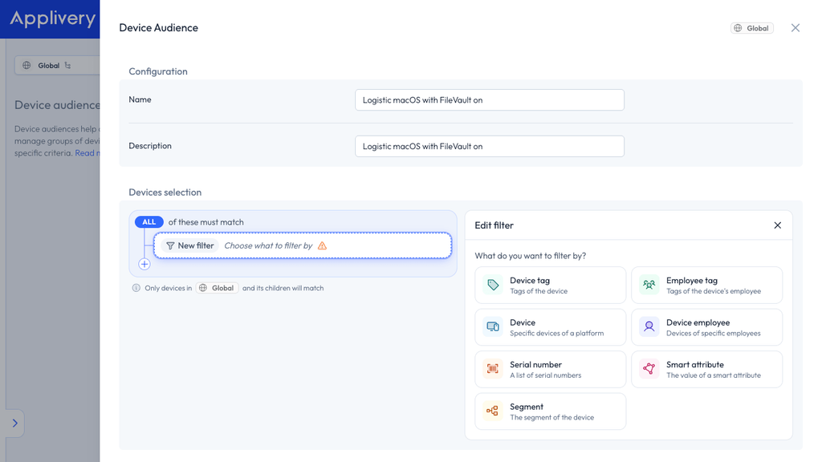Image resolution: width=822 pixels, height=462 pixels.
Task: Expand the sidebar with the chevron arrow
Action: point(14,423)
